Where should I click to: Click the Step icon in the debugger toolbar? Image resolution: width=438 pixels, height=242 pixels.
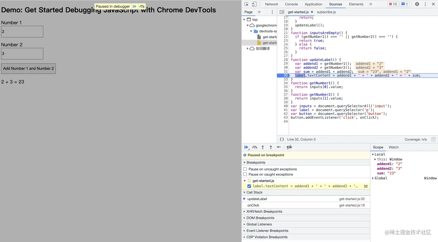click(279, 147)
